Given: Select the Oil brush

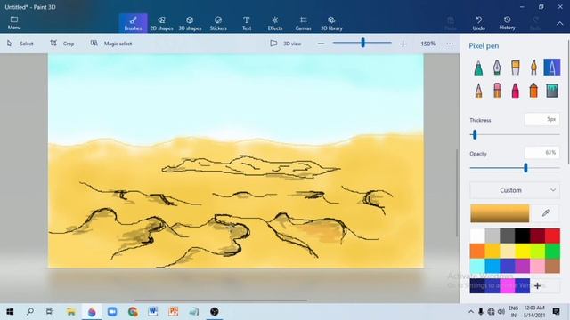Looking at the screenshot, I should (515, 68).
